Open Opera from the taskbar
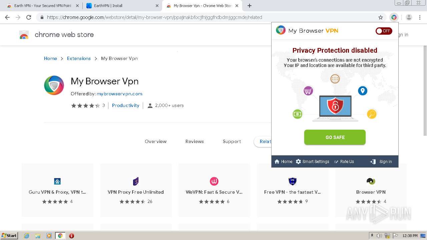Image resolution: width=427 pixels, height=240 pixels. point(71,236)
